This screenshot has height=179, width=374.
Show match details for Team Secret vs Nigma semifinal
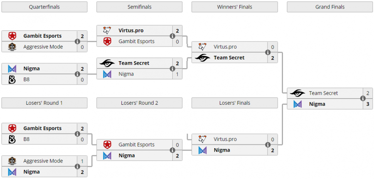pyautogui.click(x=172, y=69)
